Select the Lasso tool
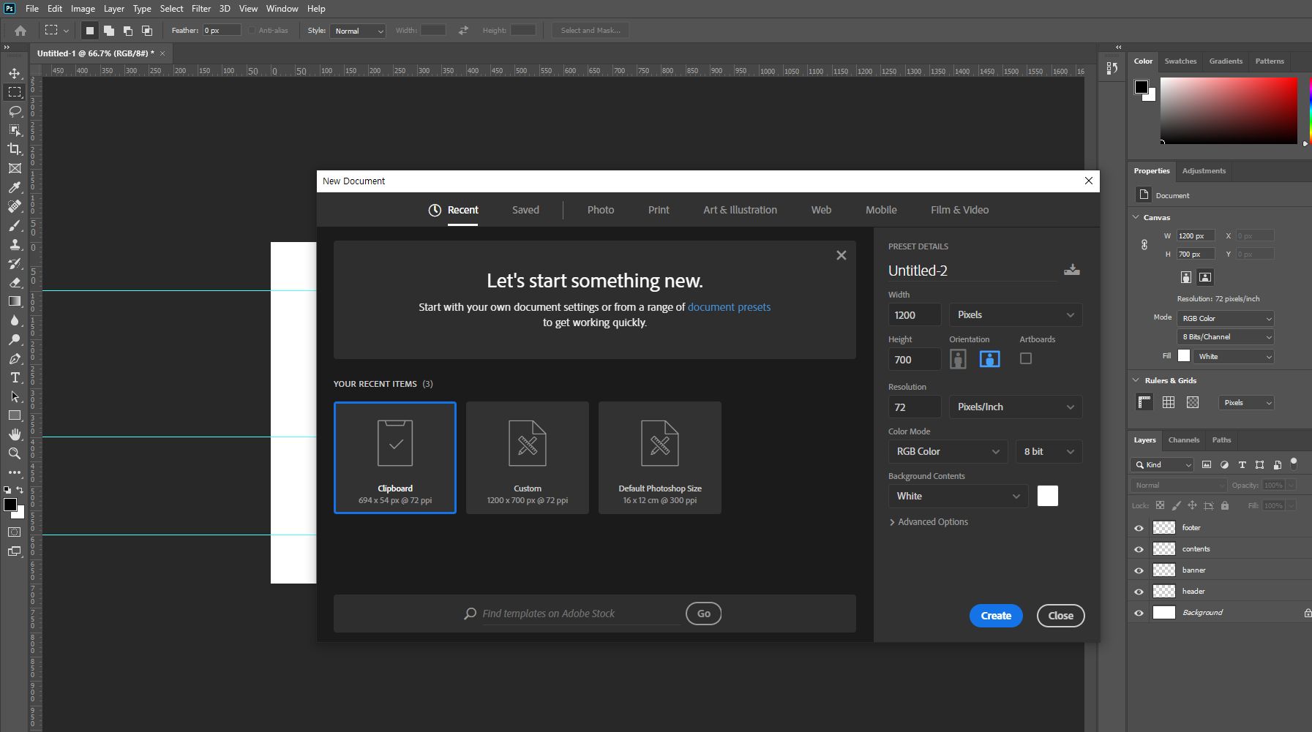Image resolution: width=1312 pixels, height=732 pixels. coord(15,111)
